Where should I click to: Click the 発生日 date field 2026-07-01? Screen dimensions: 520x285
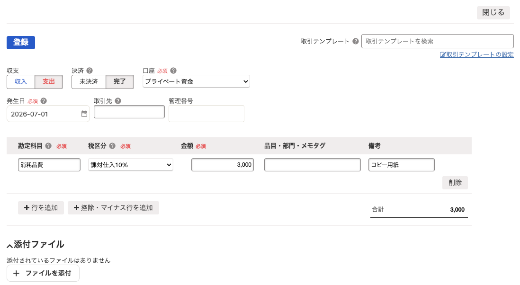(x=48, y=114)
